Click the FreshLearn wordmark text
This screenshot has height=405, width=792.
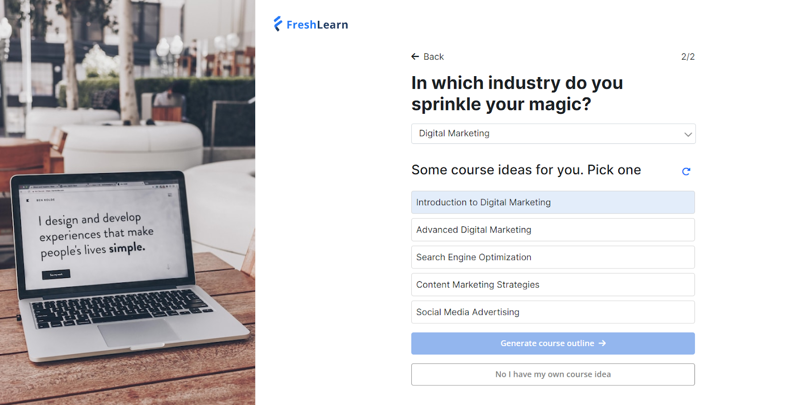[x=317, y=25]
